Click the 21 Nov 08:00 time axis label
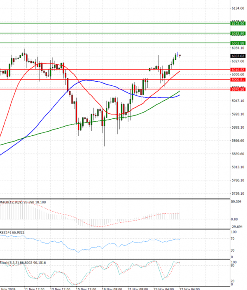The height and width of the screenshot is (290, 247). pos(138,289)
